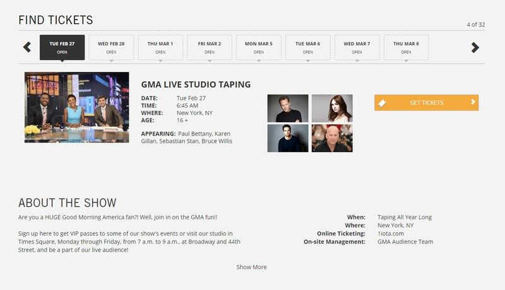Select the Mon Mar 5 date tab
505x290 pixels.
tap(259, 47)
